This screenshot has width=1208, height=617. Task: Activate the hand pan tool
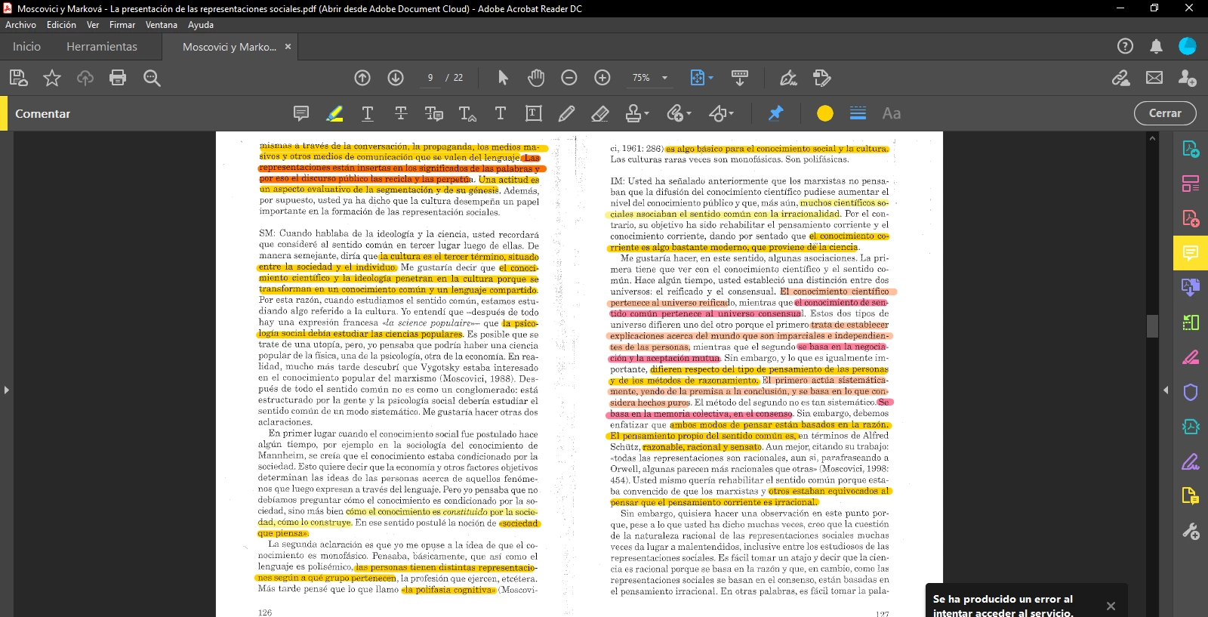[536, 77]
